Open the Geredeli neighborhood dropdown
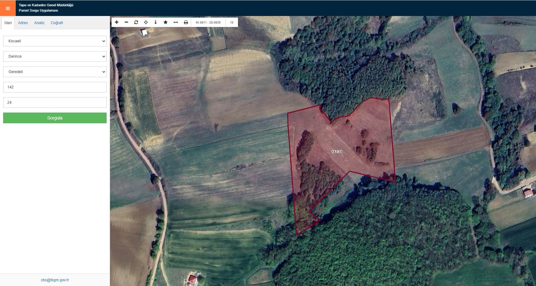536x286 pixels. click(55, 72)
